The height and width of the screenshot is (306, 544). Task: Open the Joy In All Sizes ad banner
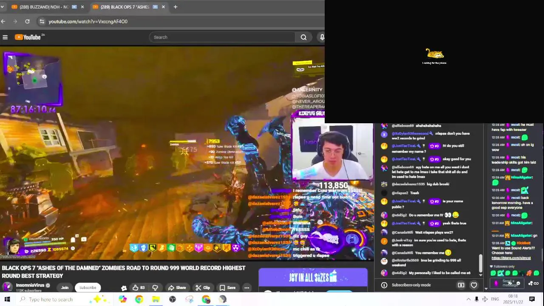click(x=313, y=278)
